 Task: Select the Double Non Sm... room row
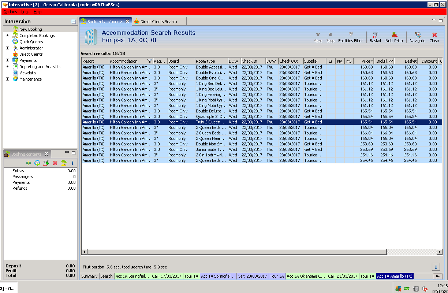[x=262, y=144]
